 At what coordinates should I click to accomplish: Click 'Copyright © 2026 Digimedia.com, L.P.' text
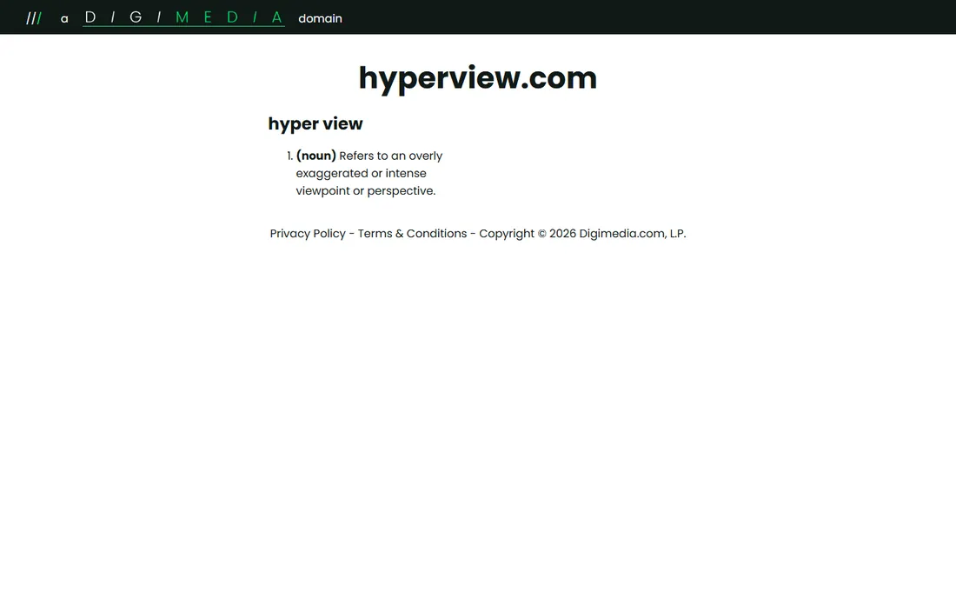(x=582, y=234)
